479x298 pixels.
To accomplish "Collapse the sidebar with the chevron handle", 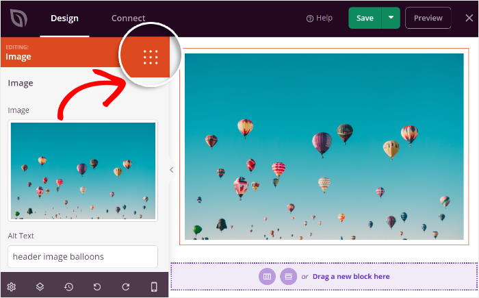I will tap(172, 170).
